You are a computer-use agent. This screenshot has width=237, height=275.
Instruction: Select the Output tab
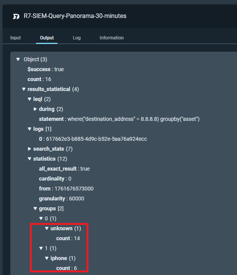(47, 38)
